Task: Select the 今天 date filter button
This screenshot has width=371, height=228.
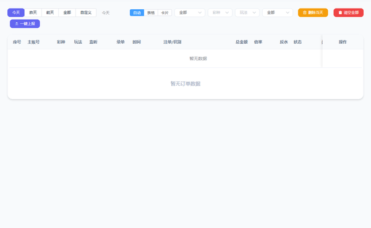Action: (x=16, y=12)
